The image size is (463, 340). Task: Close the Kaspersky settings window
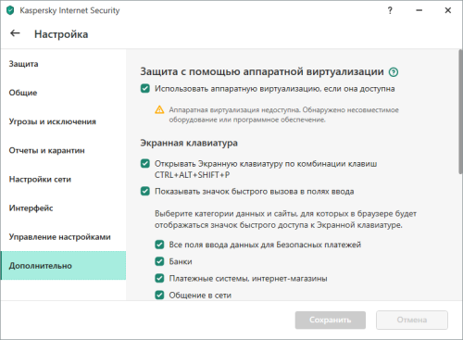click(x=448, y=10)
